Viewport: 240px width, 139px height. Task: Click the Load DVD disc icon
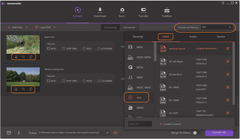37,27
